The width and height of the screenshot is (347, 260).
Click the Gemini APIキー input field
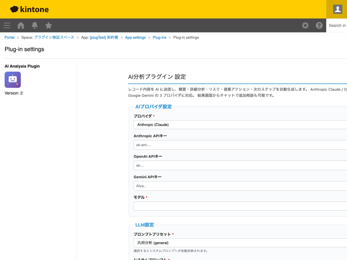[x=237, y=186]
